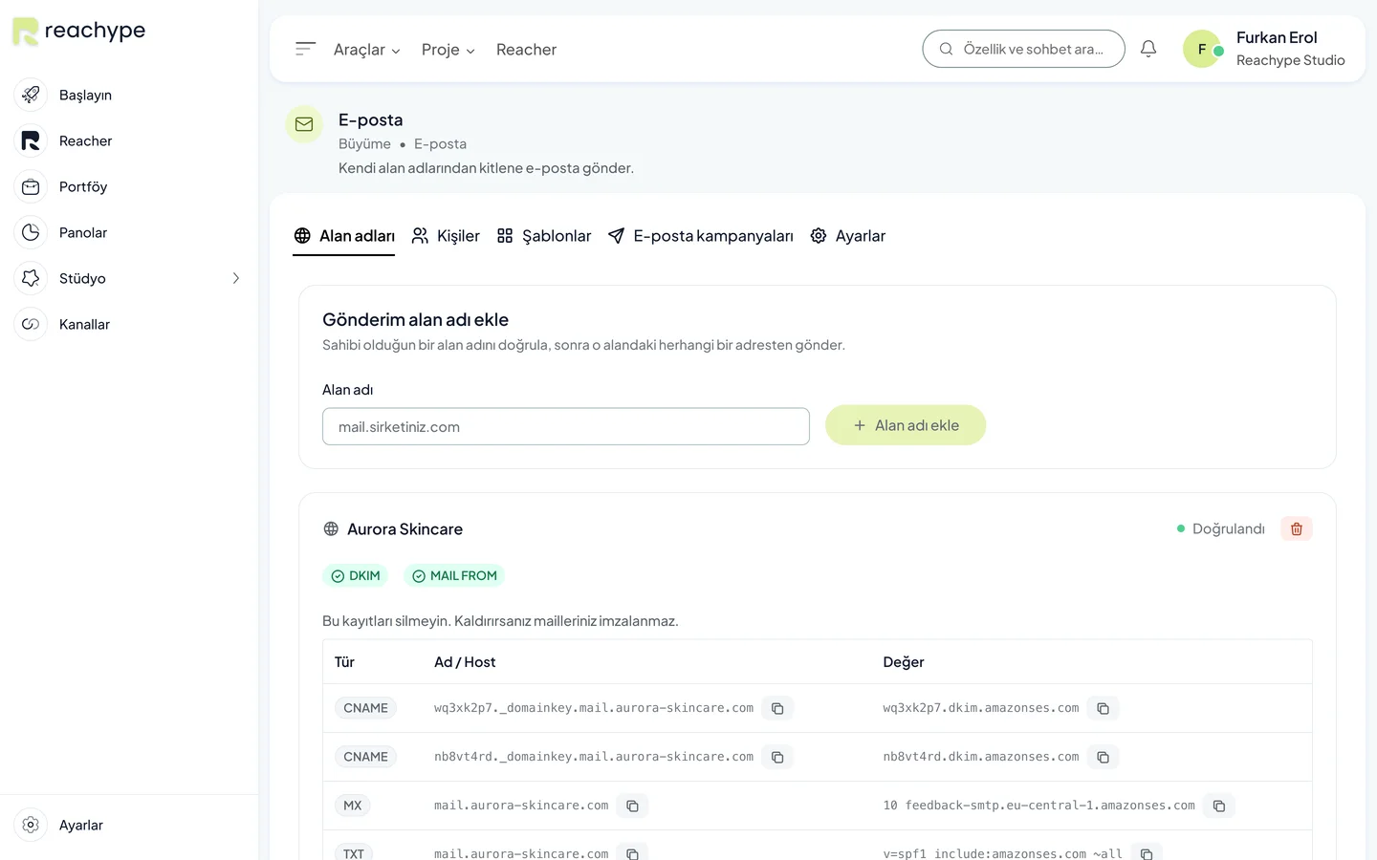Open the Araçlar dropdown menu
This screenshot has height=860, width=1377.
(x=367, y=50)
